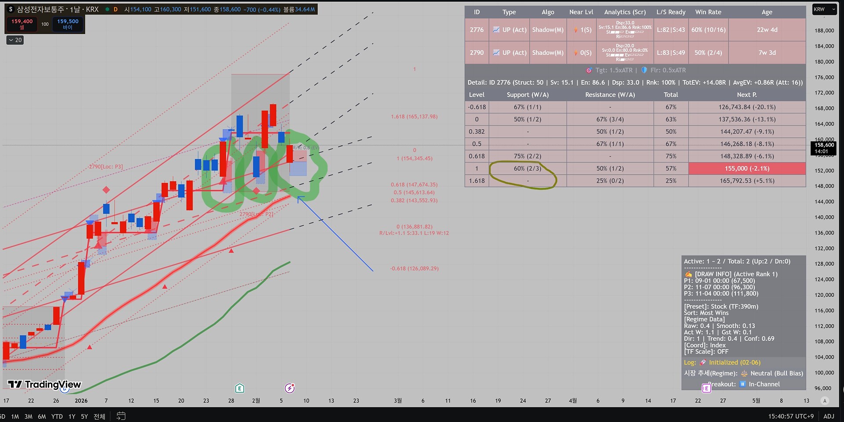Click the round S symbol logo icon
The image size is (844, 422).
pyautogui.click(x=11, y=9)
